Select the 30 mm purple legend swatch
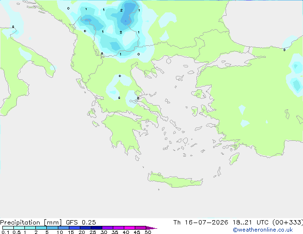Image resolution: width=303 pixels, height=234 pixels. (108, 228)
